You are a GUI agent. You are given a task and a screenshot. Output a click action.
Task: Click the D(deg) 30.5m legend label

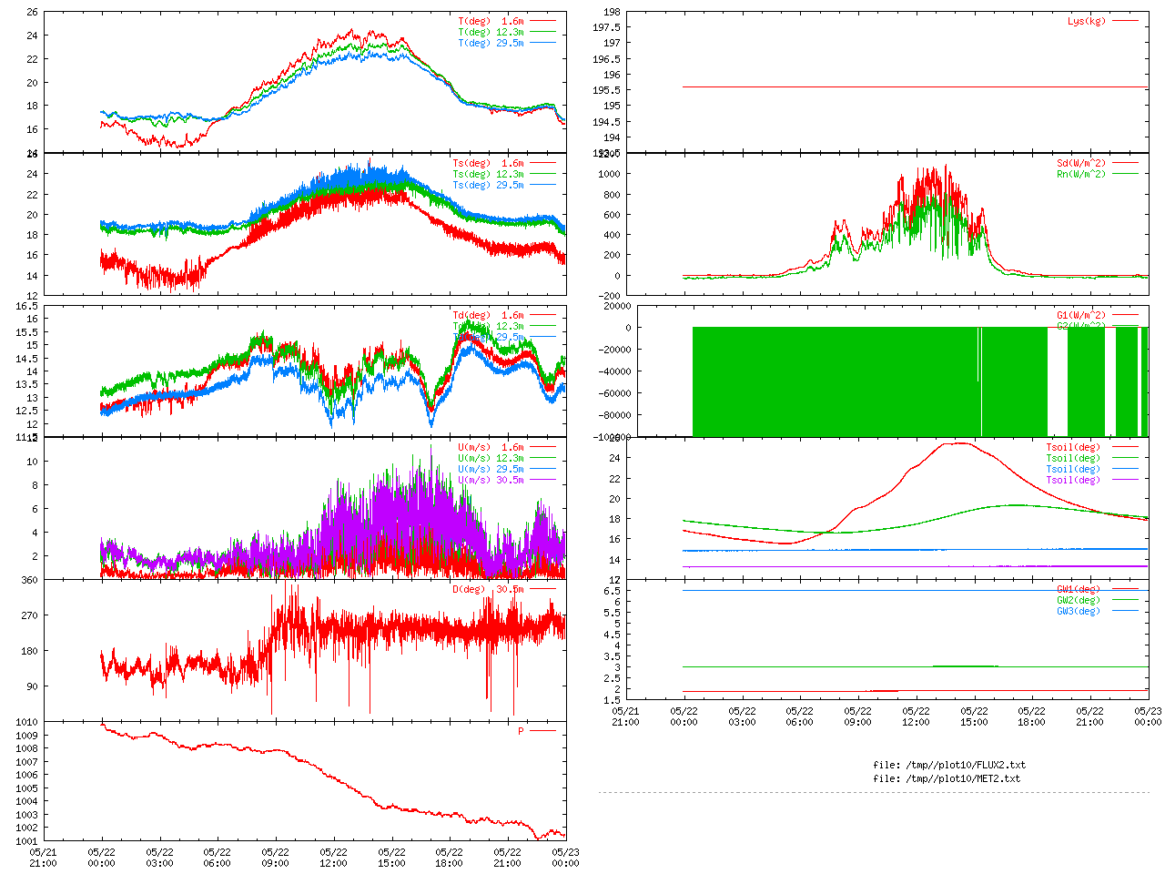tap(489, 590)
